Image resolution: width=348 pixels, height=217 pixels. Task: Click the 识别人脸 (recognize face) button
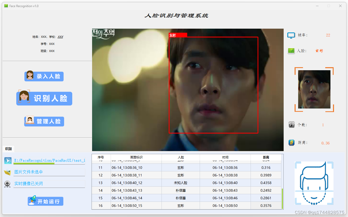44,98
